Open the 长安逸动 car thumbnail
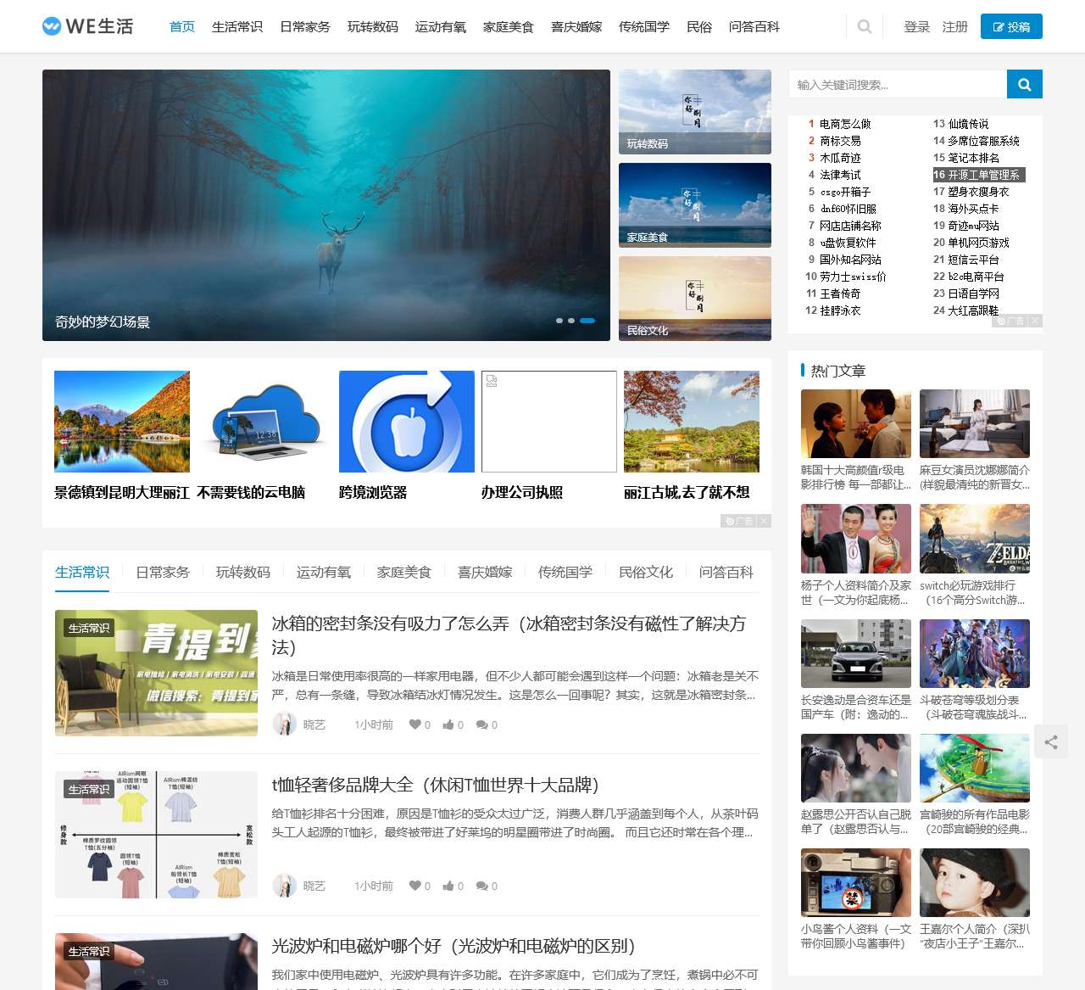 coord(856,653)
